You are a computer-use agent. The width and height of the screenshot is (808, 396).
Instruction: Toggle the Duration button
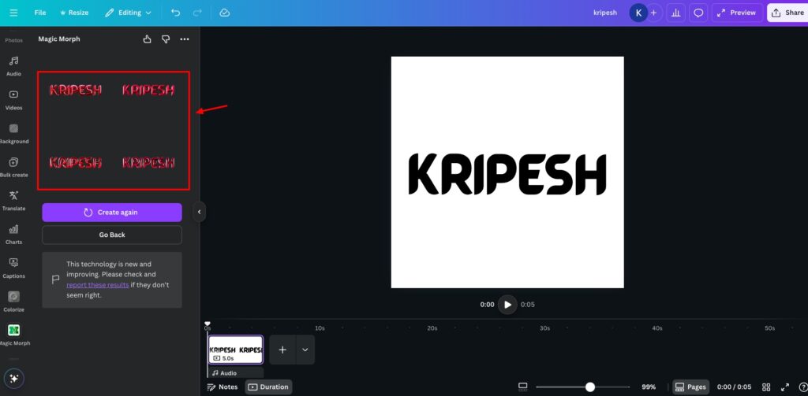point(268,387)
